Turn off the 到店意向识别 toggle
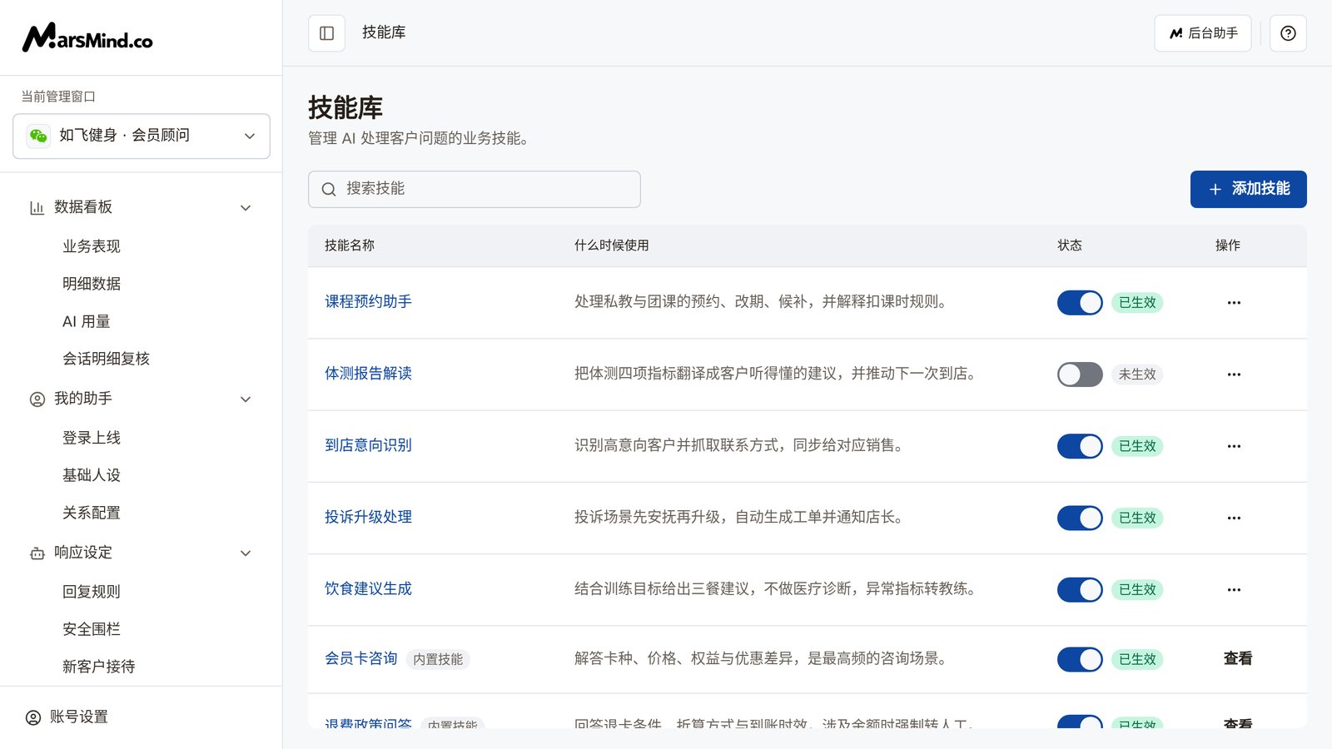Screen dimensions: 1332x749 tap(1080, 446)
